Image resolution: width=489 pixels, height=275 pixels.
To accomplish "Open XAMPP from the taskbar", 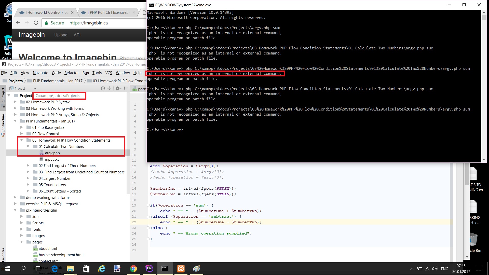I will 181,268.
